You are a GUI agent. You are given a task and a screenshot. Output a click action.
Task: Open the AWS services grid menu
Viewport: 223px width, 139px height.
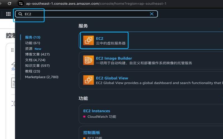(8, 14)
